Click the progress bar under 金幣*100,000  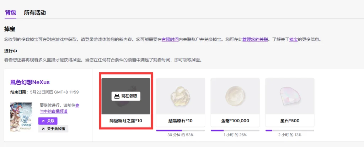pos(235,131)
